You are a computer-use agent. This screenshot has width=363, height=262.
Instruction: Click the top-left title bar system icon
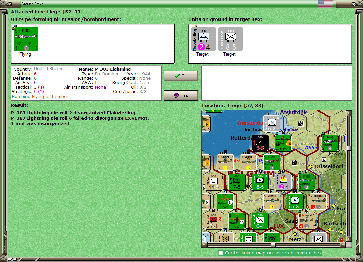click(9, 4)
